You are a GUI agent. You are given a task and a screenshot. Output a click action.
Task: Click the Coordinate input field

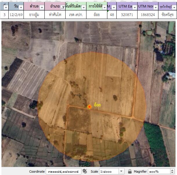[63, 171]
